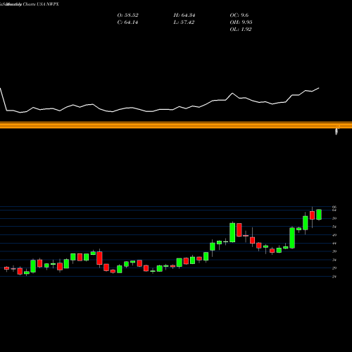Image resolution: width=352 pixels, height=352 pixels.
Task: Click the 44 price axis label
Action: coord(334,244)
